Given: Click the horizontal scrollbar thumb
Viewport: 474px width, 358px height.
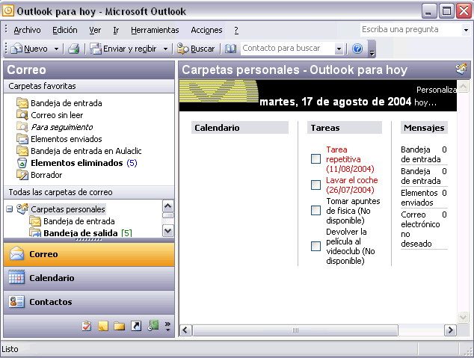Looking at the screenshot, I should click(295, 330).
